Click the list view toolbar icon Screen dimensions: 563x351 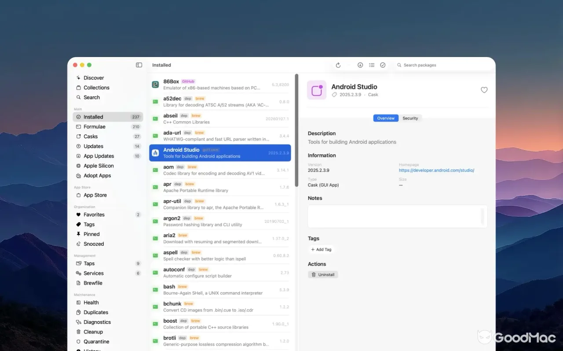point(372,65)
